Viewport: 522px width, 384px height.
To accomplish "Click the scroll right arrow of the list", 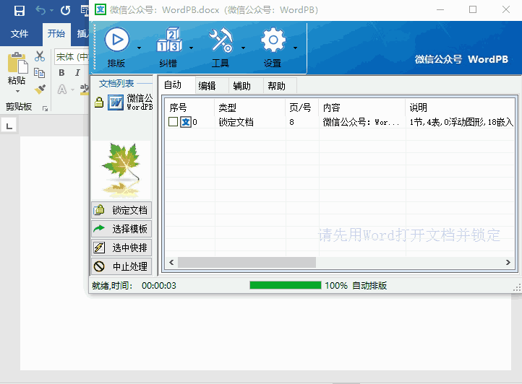I will 508,262.
